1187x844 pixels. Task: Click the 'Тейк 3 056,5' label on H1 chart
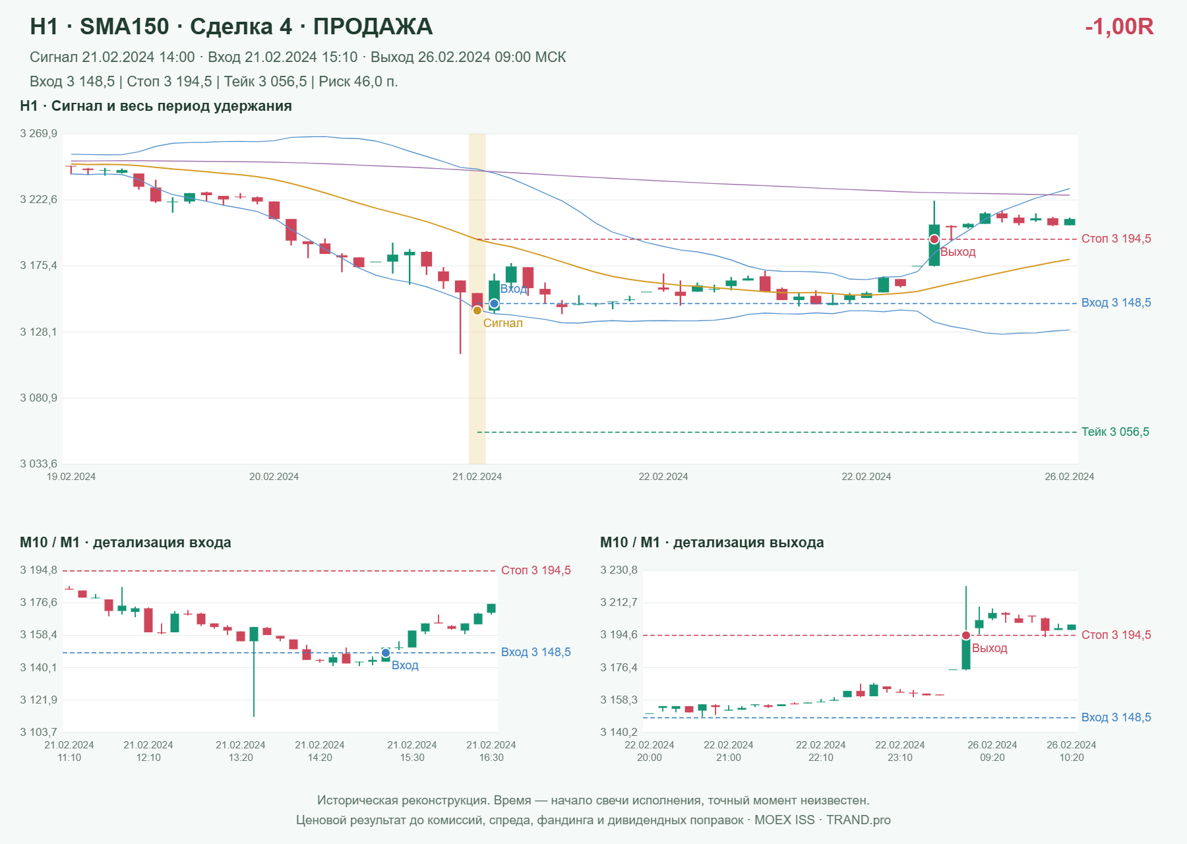coord(1115,432)
